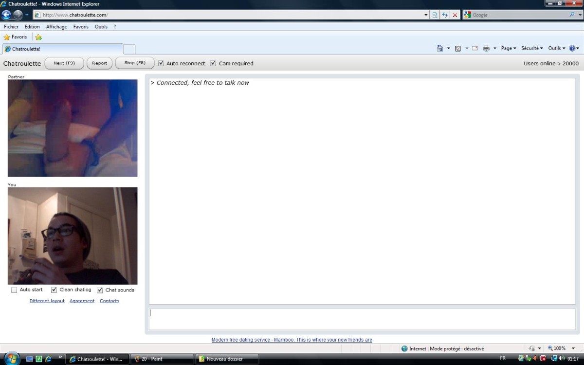
Task: Open the Sécurité dropdown menu
Action: point(532,48)
